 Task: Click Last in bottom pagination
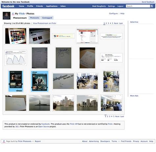pyautogui.click(x=122, y=116)
